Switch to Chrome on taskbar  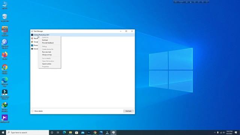[95, 132]
